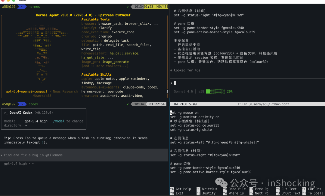Click the '/Users/a58' path in hermes pane
Viewport: 325px width, 196px height.
42,96
